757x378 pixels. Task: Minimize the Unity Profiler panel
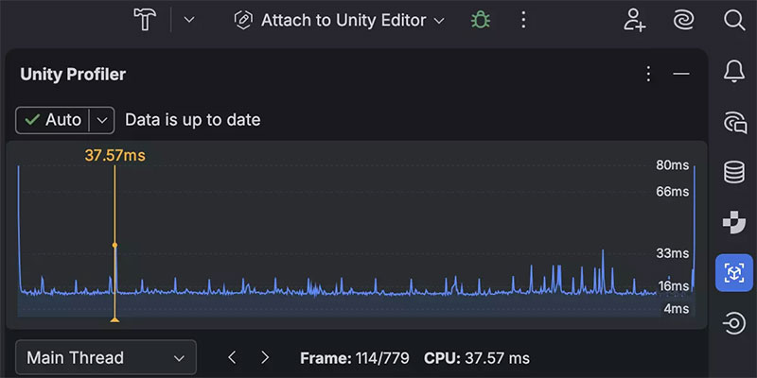[680, 74]
